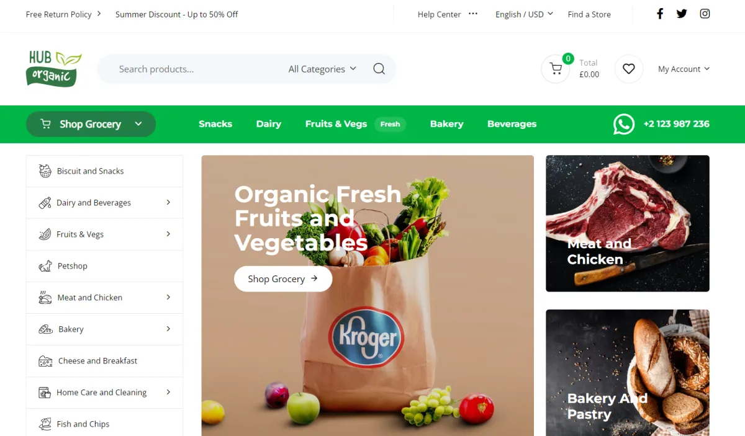Open the Facebook social icon
Viewport: 745px width, 436px height.
coord(660,14)
